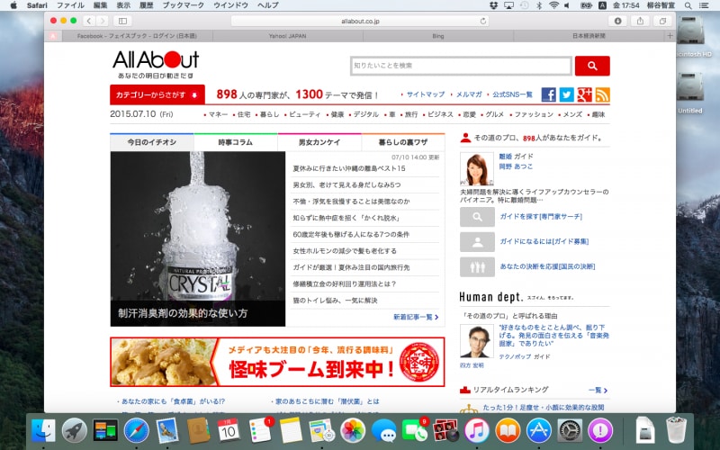
Task: Open Mission Control from the Dock
Action: (x=105, y=431)
